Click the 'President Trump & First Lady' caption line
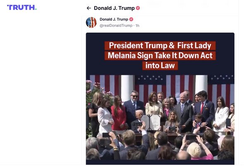 [x=160, y=46]
